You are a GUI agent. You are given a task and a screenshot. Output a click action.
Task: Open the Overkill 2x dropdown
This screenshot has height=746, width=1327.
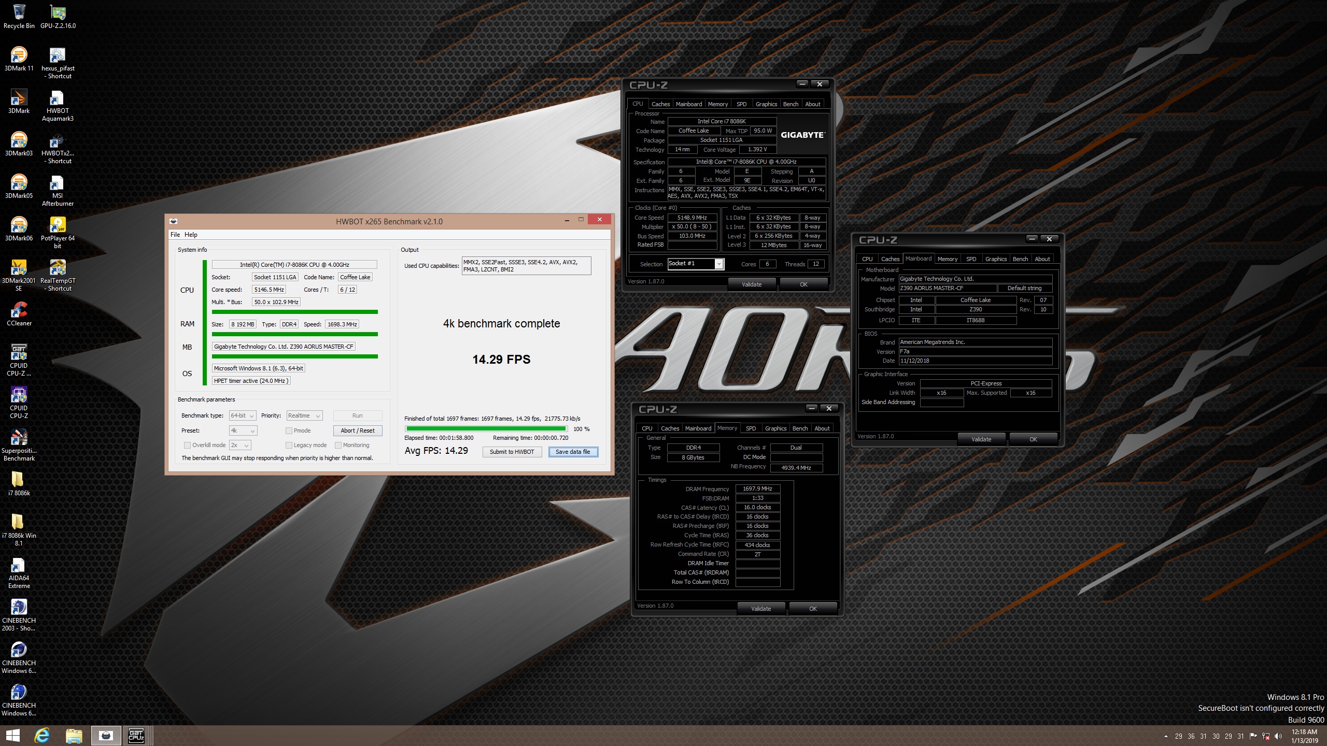pyautogui.click(x=240, y=445)
